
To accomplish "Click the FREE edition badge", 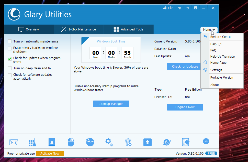I will tap(211, 154).
